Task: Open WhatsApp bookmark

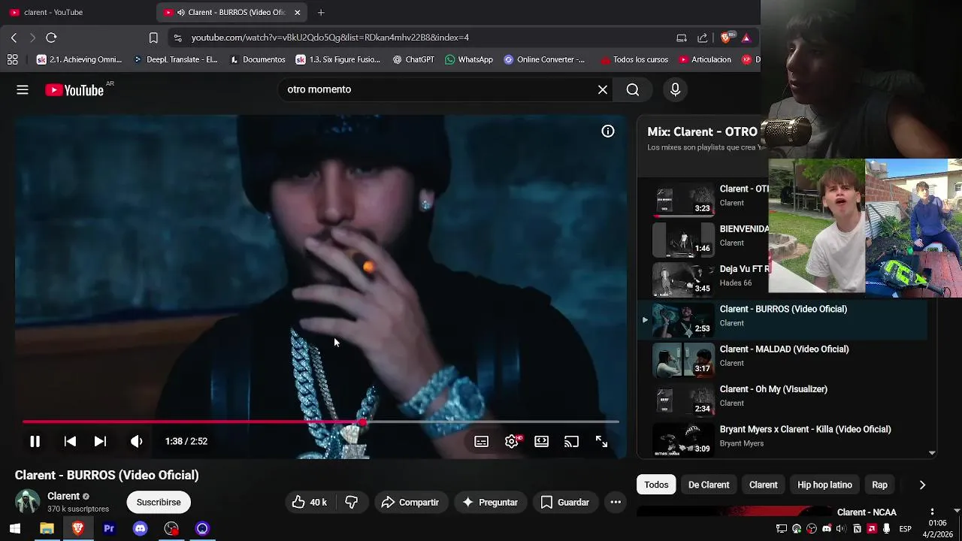Action: click(x=469, y=59)
